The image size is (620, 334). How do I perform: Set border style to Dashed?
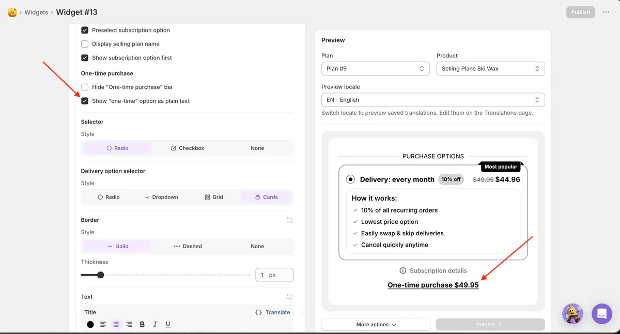click(188, 246)
